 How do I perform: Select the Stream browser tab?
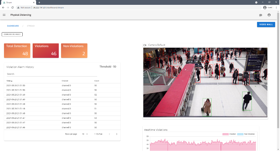[18, 3]
